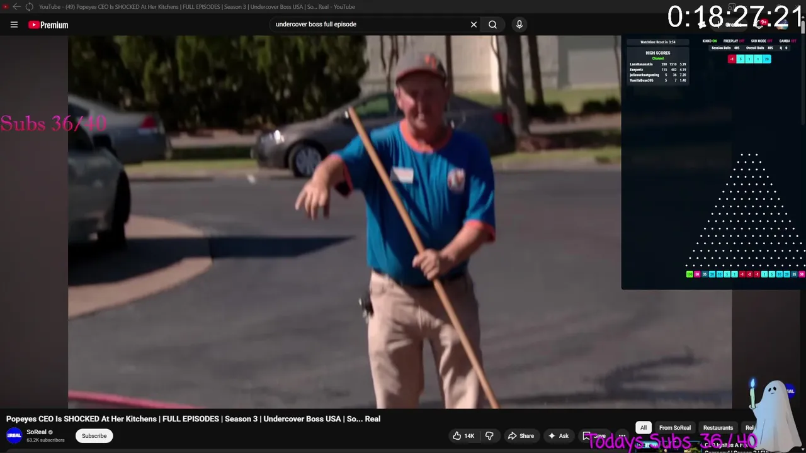
Task: Click the playing Undercover Boss video
Action: 400,222
